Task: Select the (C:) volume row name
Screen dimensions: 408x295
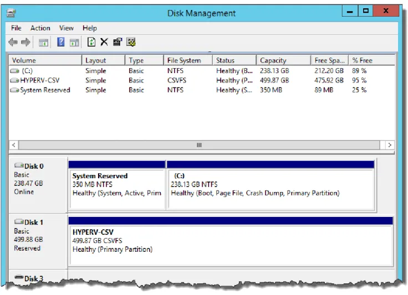Action: coord(27,71)
